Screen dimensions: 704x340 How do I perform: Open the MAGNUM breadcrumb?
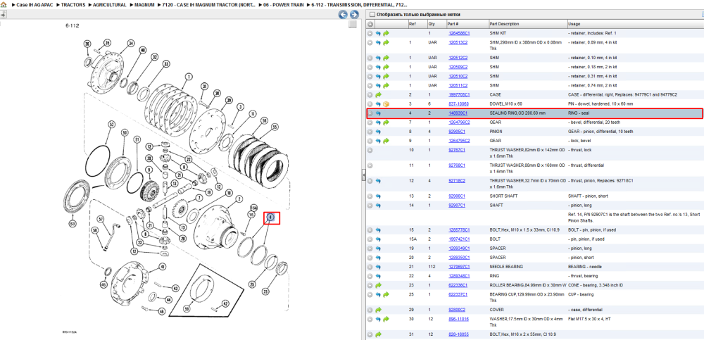pyautogui.click(x=144, y=4)
